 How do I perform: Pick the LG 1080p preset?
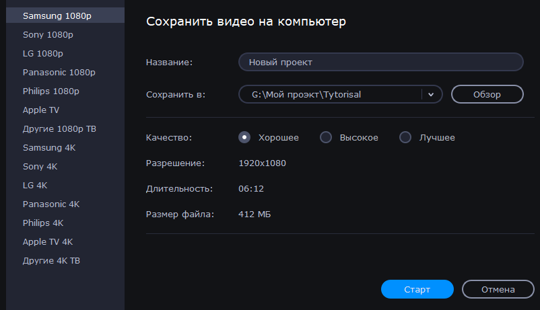tap(42, 53)
